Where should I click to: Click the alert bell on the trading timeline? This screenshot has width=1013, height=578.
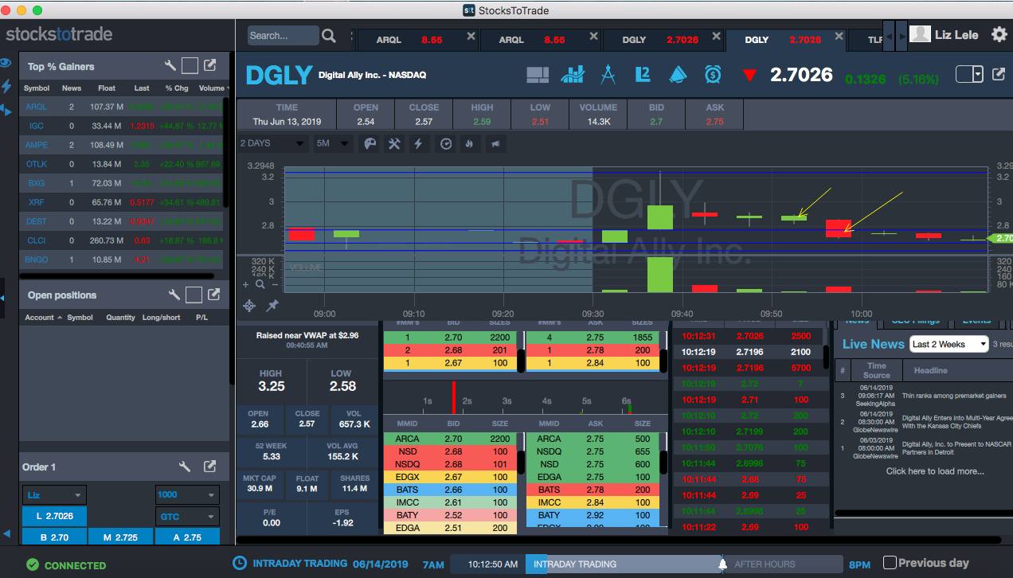pos(723,564)
